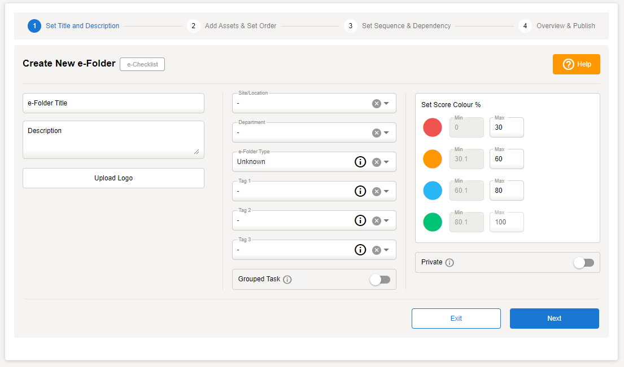Screen dimensions: 624x367
Task: Click info icon next to Grouped Task
Action: click(x=287, y=280)
